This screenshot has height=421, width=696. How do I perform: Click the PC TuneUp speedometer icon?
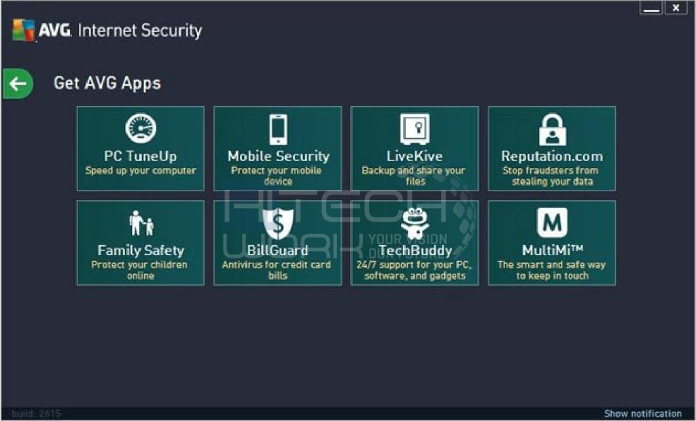click(140, 128)
